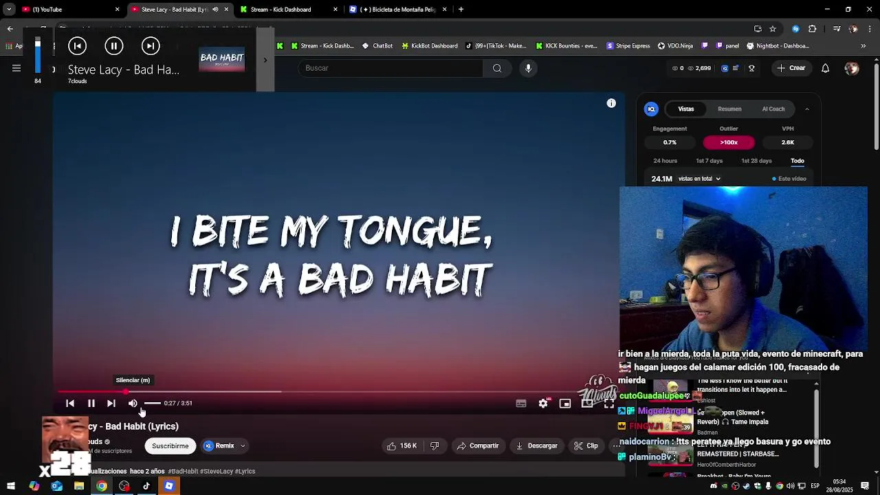Open the AI Coach tab
The height and width of the screenshot is (495, 880).
[773, 109]
